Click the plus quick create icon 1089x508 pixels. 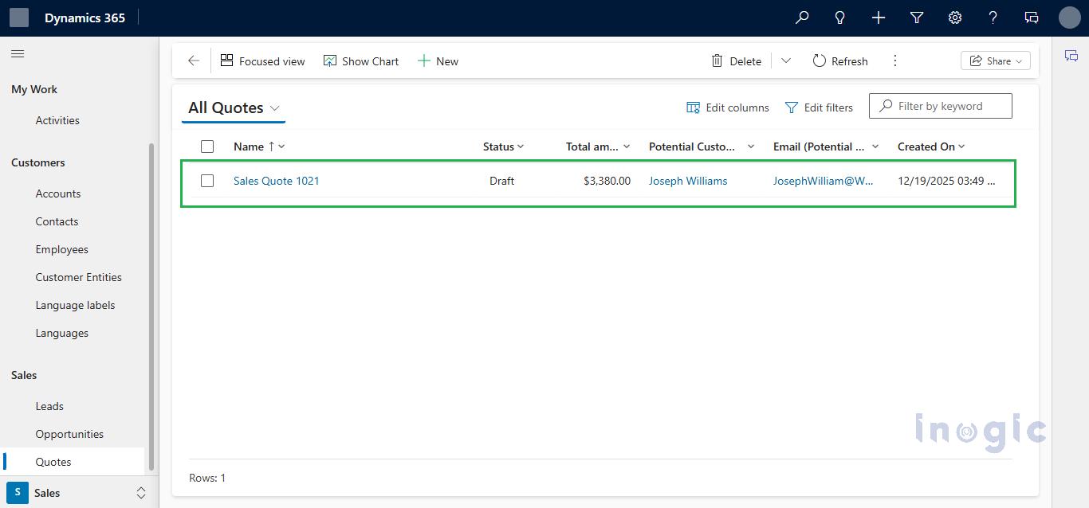[x=879, y=18]
